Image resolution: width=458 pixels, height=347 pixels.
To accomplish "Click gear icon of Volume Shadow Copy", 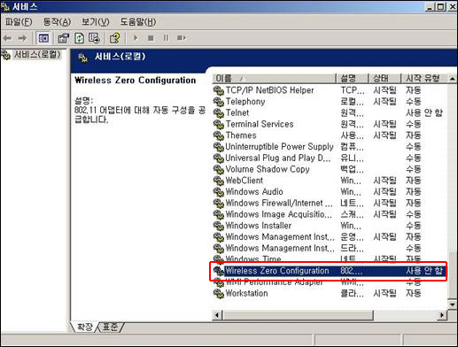I will pos(219,169).
